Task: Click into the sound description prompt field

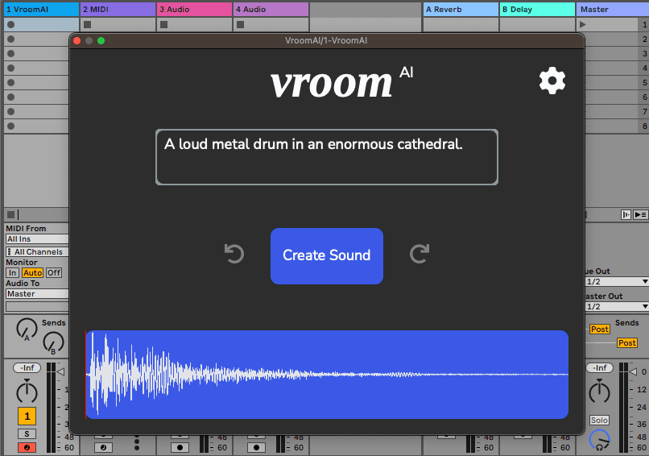Action: [327, 157]
